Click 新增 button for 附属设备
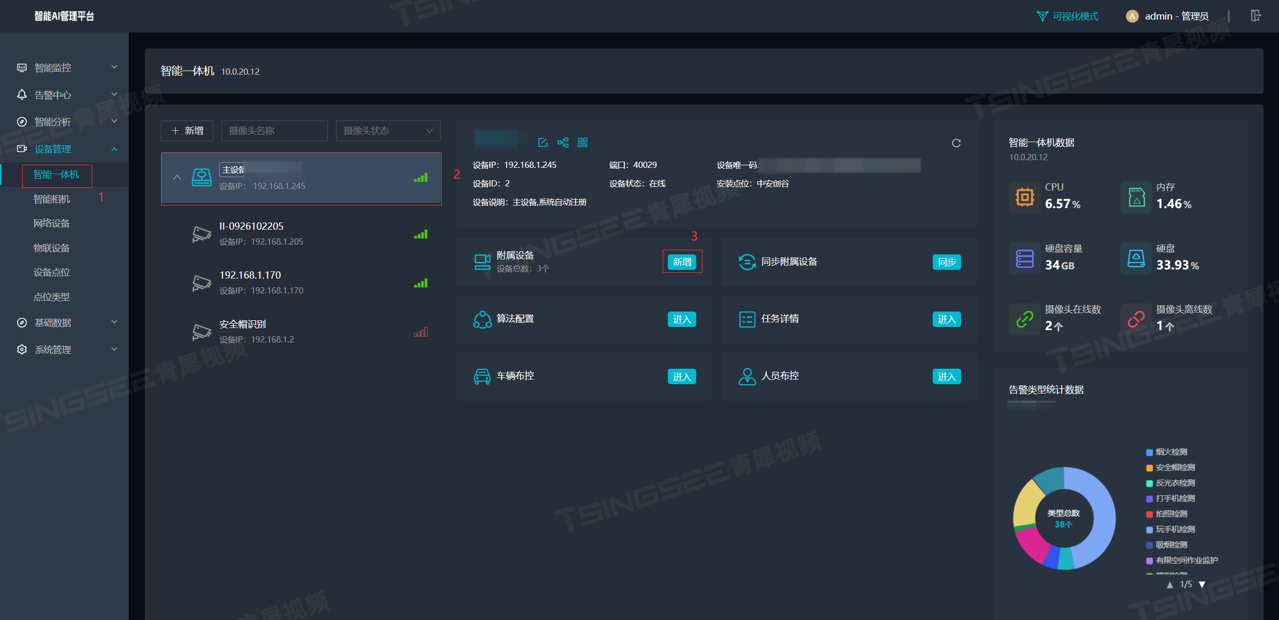Image resolution: width=1279 pixels, height=620 pixels. tap(682, 262)
